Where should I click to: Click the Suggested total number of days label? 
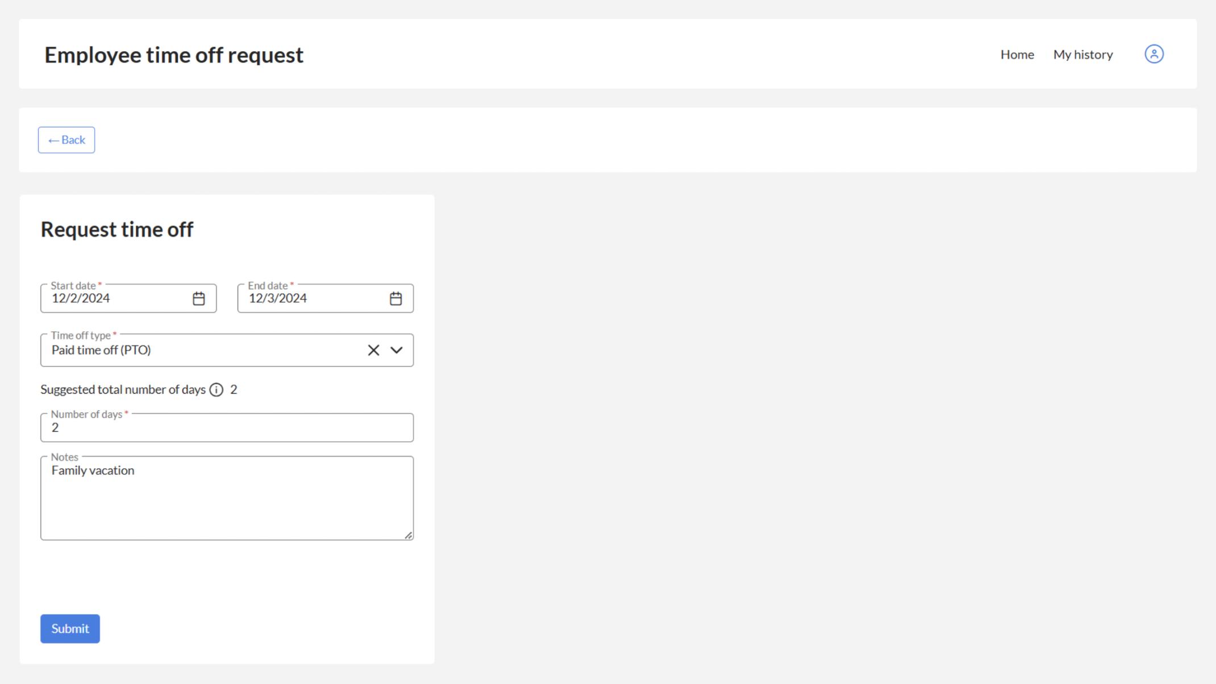123,390
